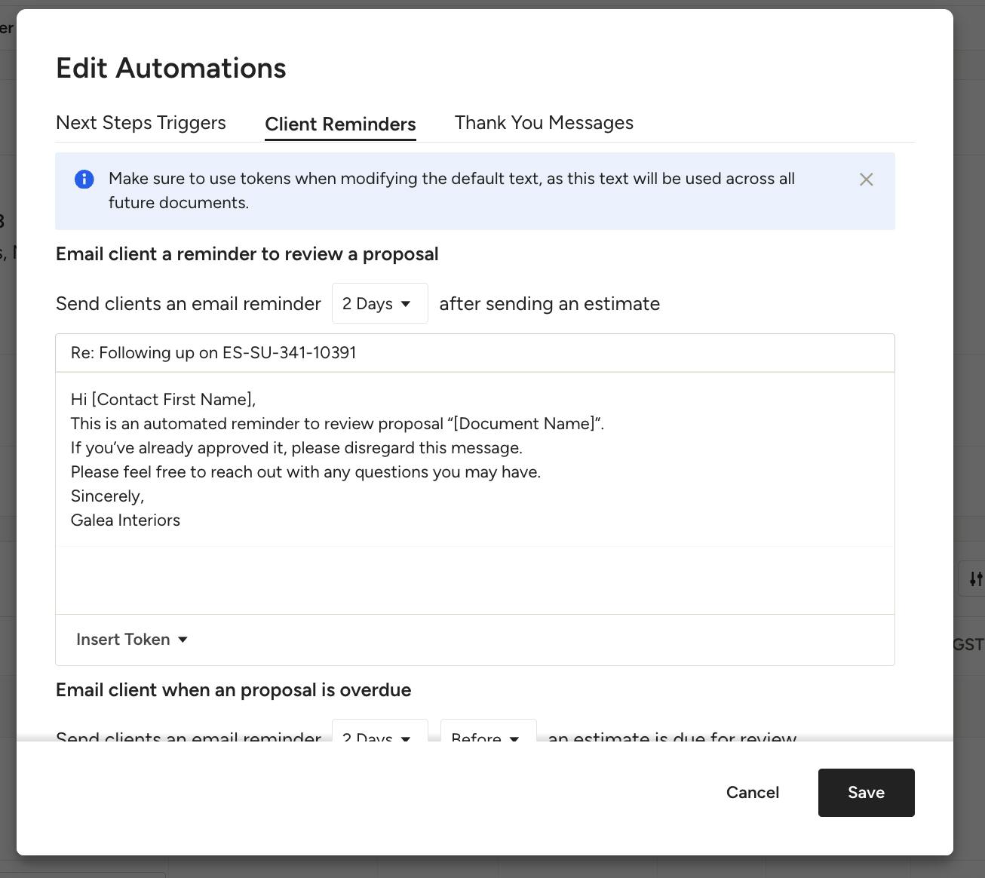Click the blue info icon in banner
This screenshot has width=985, height=878.
pos(84,179)
